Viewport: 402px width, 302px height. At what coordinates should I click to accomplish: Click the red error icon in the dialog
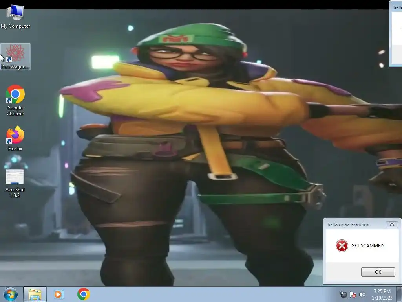pyautogui.click(x=342, y=246)
